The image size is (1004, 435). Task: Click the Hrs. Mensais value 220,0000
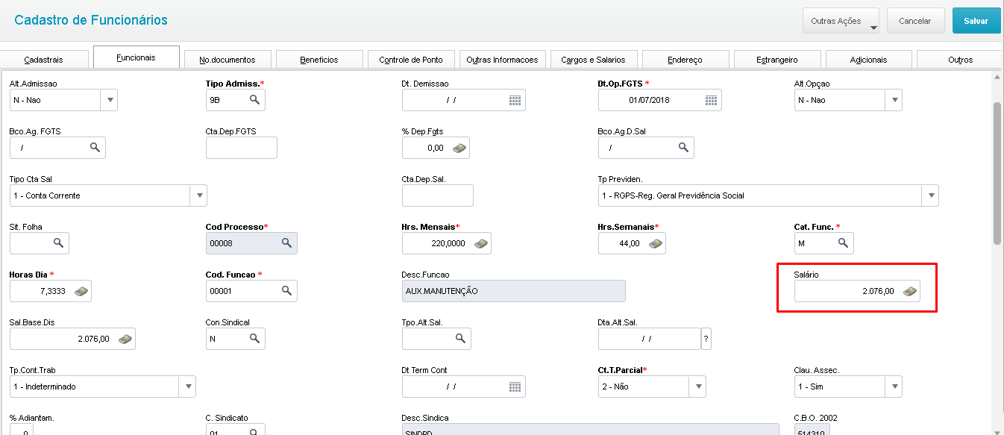point(450,243)
